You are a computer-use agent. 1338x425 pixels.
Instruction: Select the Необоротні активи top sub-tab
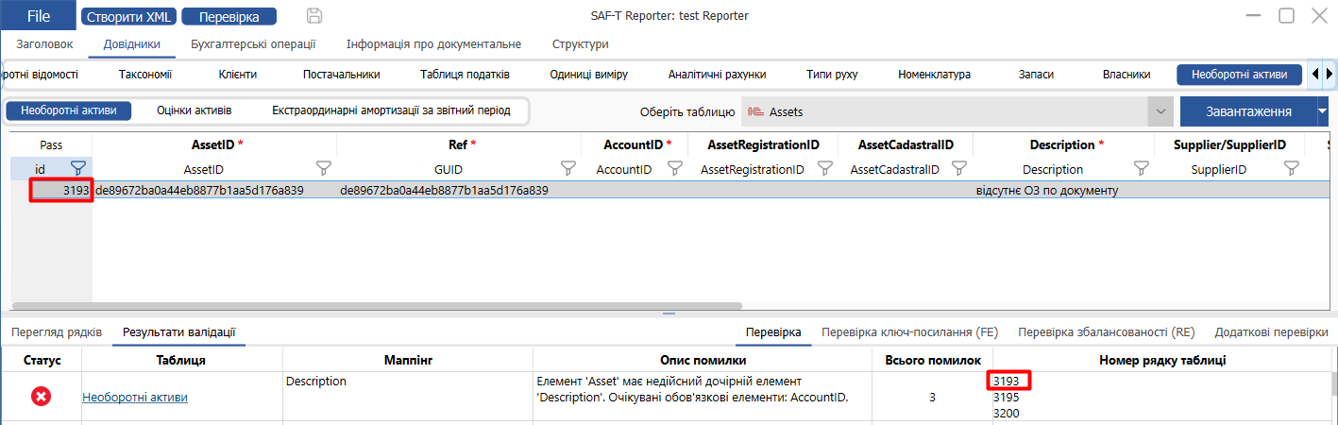(x=1240, y=75)
